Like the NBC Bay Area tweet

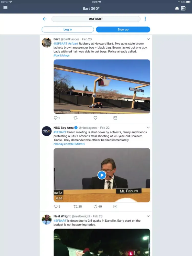[x=95, y=206]
